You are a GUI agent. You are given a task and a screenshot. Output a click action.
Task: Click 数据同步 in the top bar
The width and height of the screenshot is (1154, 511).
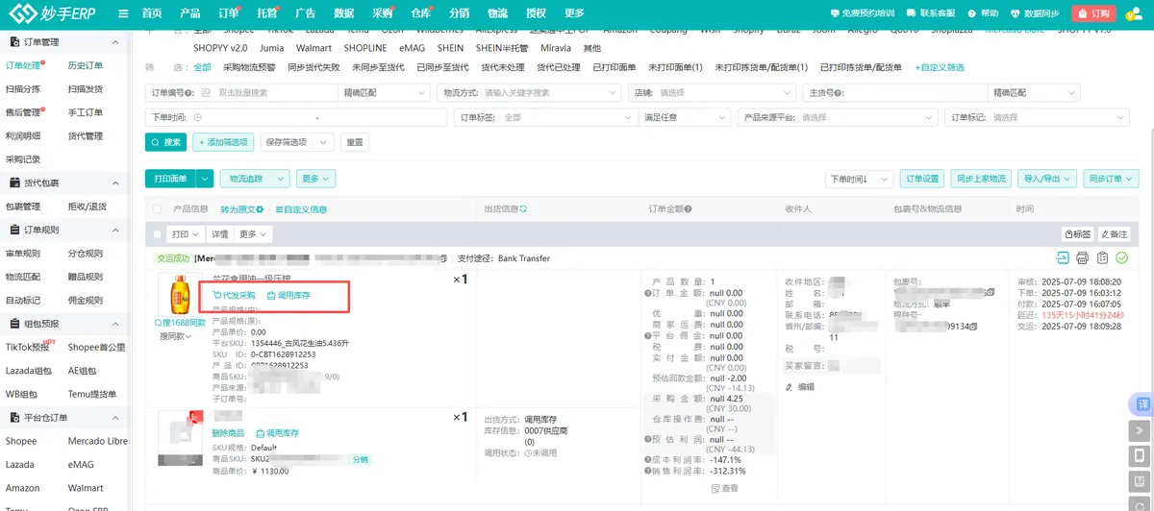[x=1035, y=13]
